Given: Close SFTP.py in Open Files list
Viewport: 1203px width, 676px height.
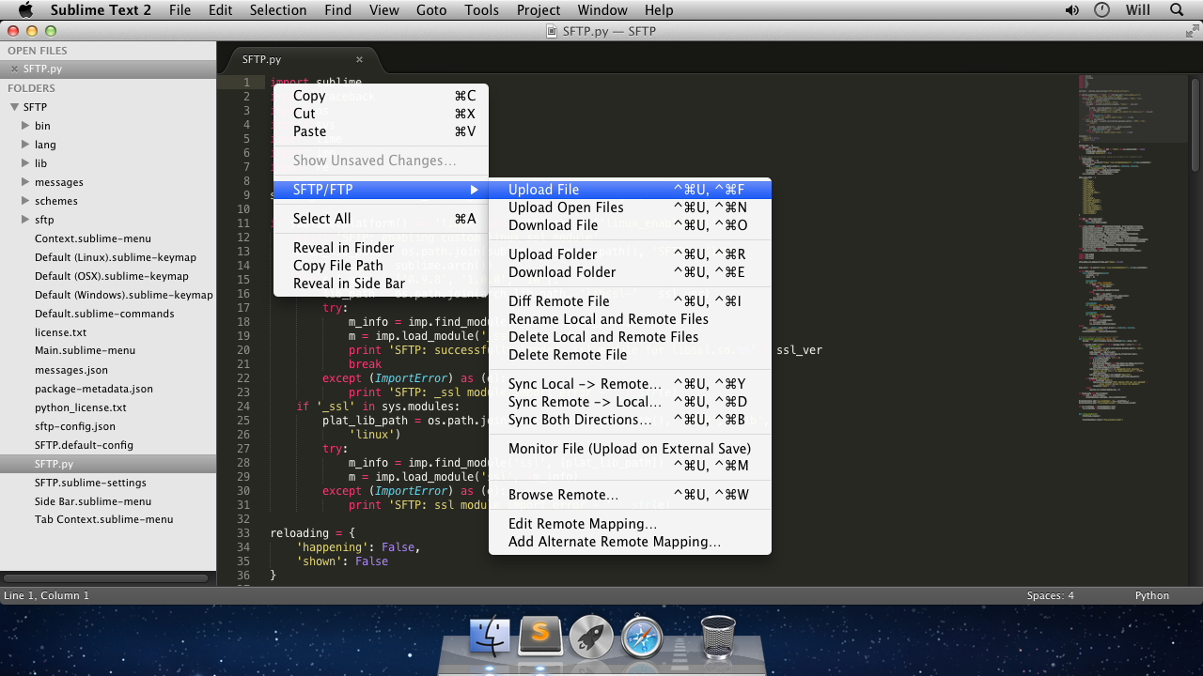Looking at the screenshot, I should pyautogui.click(x=14, y=69).
